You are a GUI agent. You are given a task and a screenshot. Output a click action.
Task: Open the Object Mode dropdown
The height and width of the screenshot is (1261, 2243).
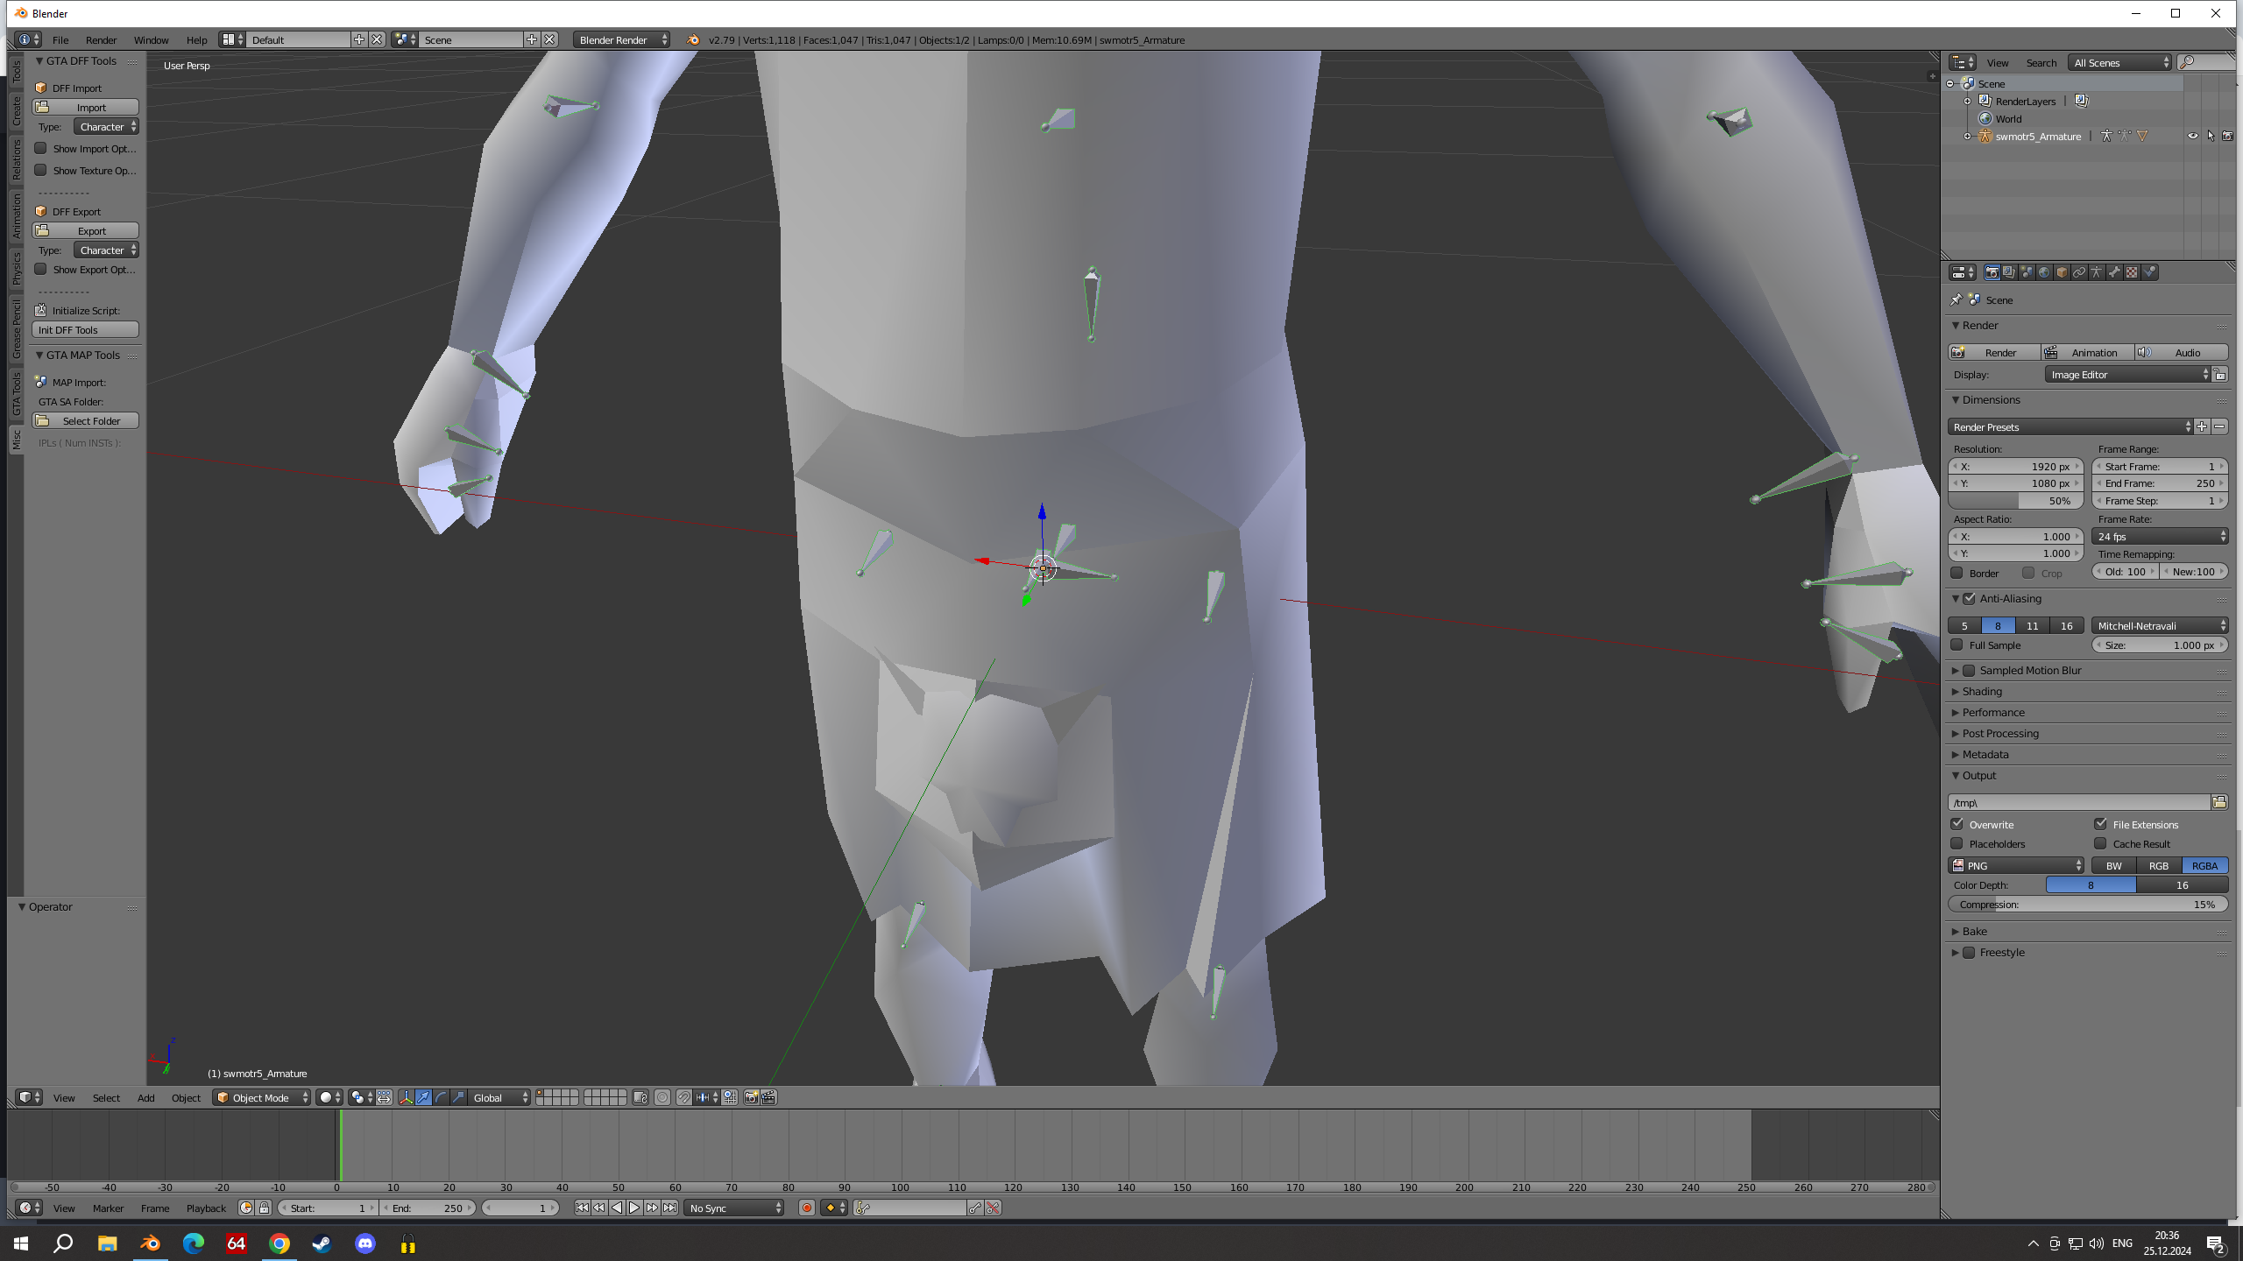pos(261,1097)
